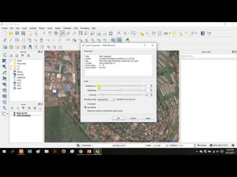Open the Layer menu
Screen dimensions: 237x177
pos(24,28)
